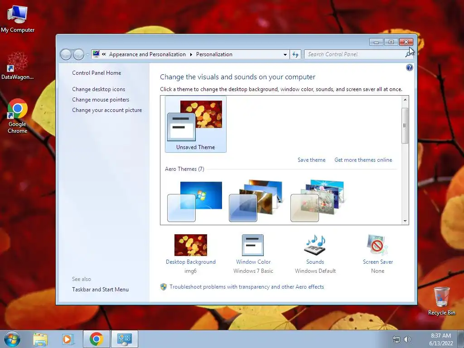Open Change your account picture
Viewport: 464px width, 348px height.
click(107, 110)
